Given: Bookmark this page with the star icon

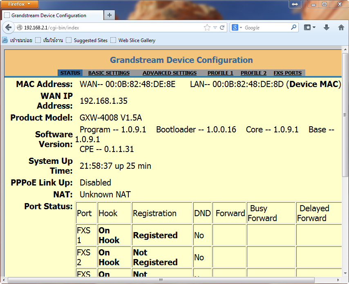Looking at the screenshot, I should (207, 28).
